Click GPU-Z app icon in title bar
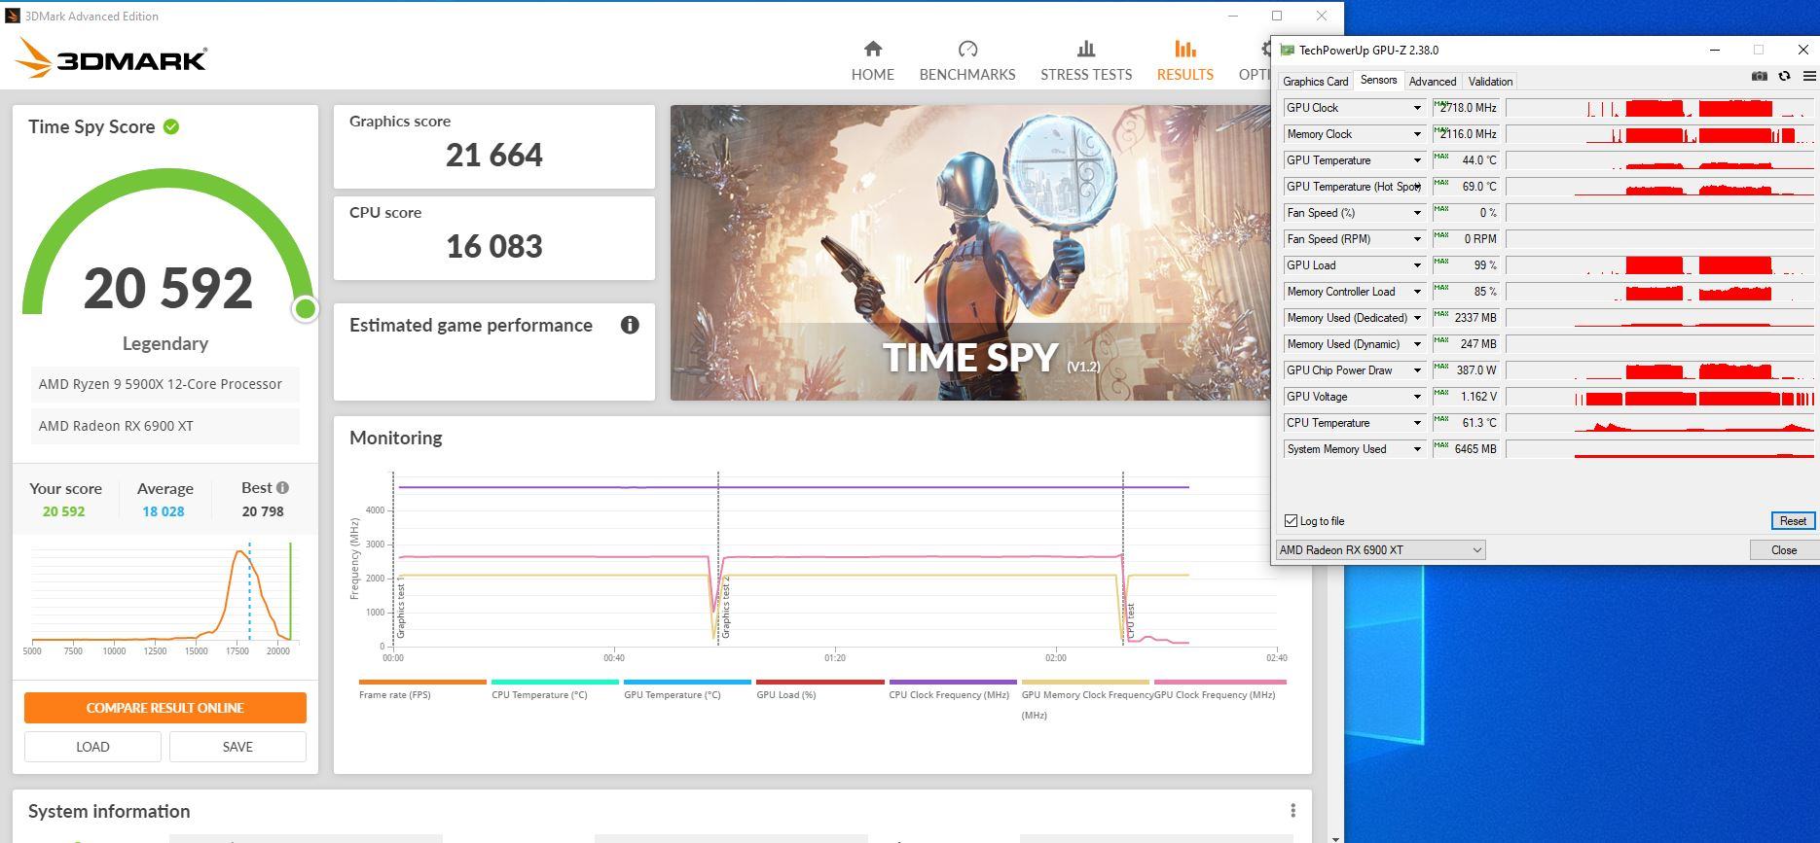Viewport: 1820px width, 843px height. point(1287,50)
